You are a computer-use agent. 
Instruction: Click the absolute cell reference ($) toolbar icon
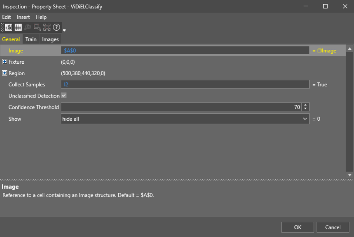[9, 27]
